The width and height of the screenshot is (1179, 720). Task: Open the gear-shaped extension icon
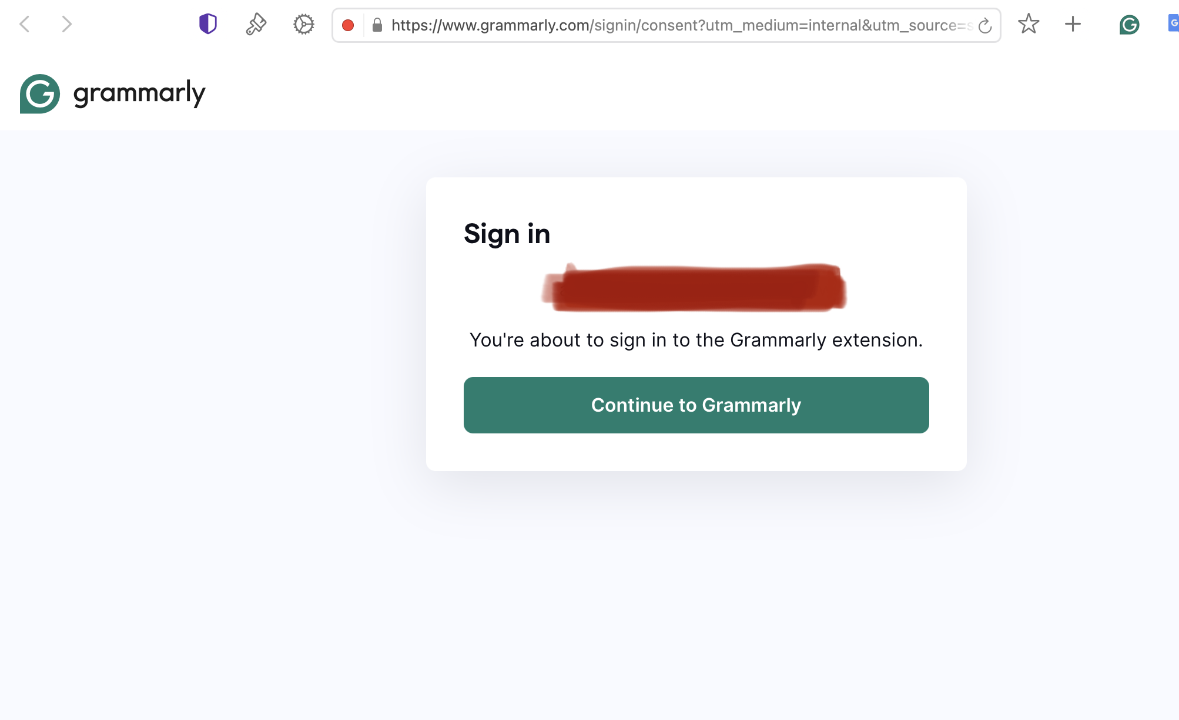click(303, 25)
